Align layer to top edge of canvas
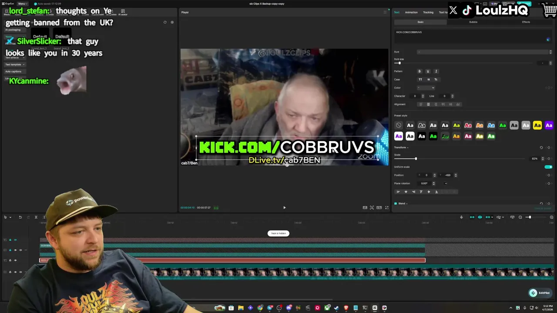557x313 pixels. [421, 192]
